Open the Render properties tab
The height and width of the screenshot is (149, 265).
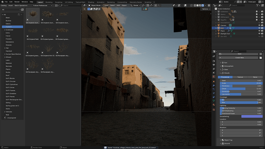point(214,61)
